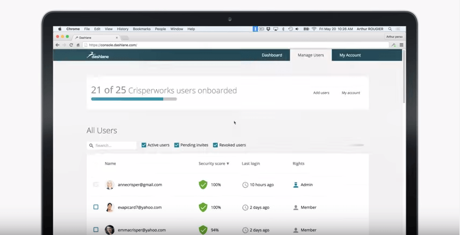The height and width of the screenshot is (235, 460).
Task: Click the Add users link
Action: tap(321, 93)
